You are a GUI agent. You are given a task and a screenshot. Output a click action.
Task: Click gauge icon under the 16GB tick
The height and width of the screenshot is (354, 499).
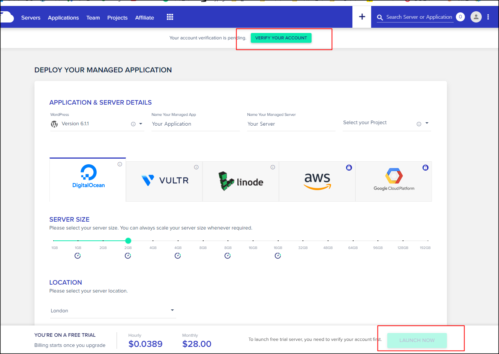coord(278,256)
